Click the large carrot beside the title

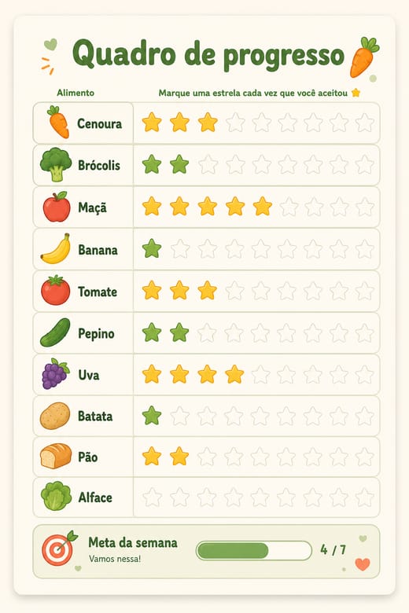pos(364,57)
